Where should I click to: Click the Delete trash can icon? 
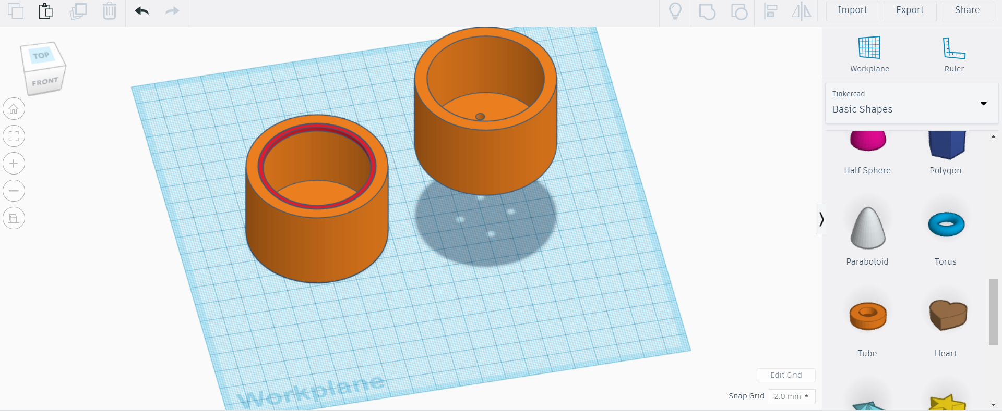110,11
